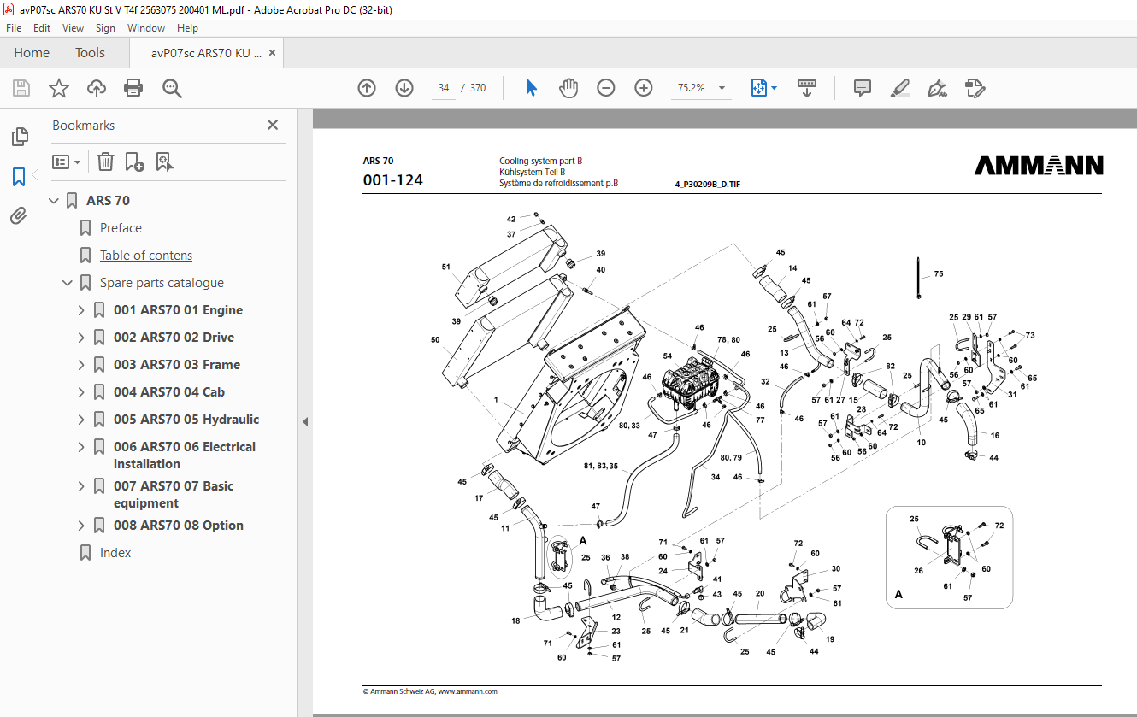Screen dimensions: 1137x717
Task: Click the 001-124 page heading
Action: click(392, 180)
